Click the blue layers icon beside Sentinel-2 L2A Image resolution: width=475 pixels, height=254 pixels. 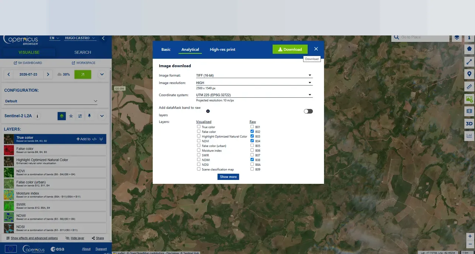point(62,116)
